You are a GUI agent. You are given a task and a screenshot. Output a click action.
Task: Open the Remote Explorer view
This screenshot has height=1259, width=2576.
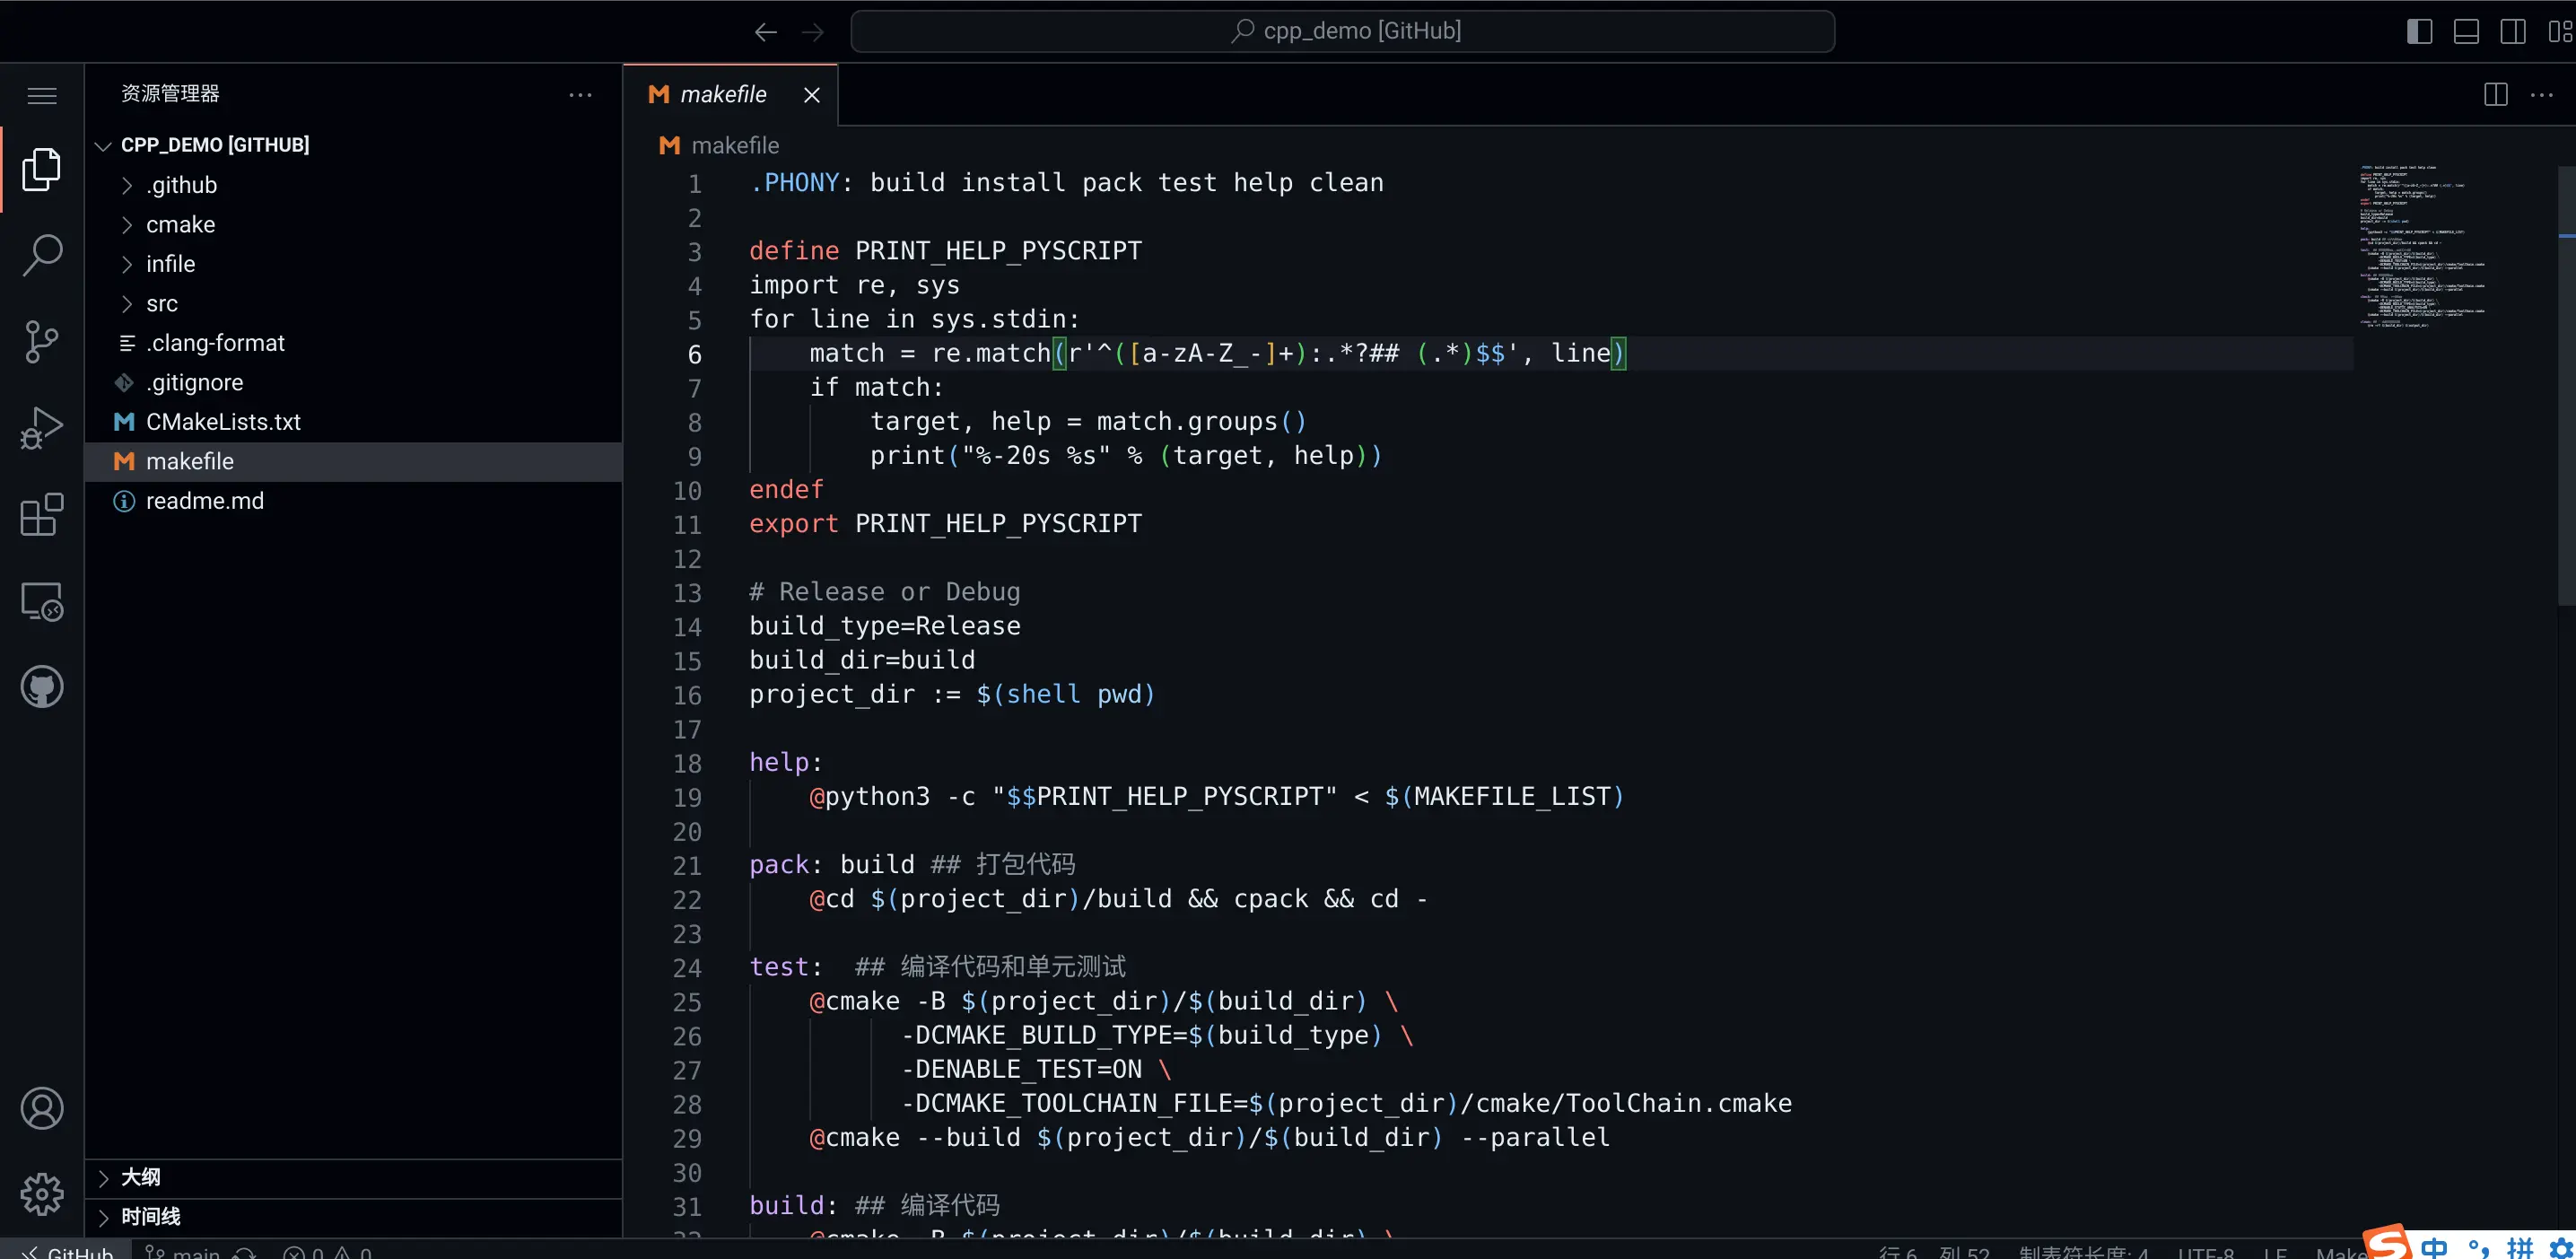coord(42,601)
